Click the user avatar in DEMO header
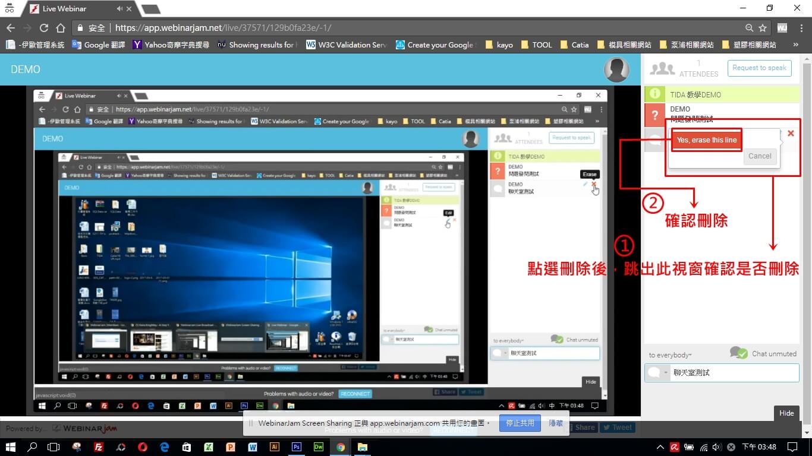This screenshot has width=812, height=456. click(616, 69)
